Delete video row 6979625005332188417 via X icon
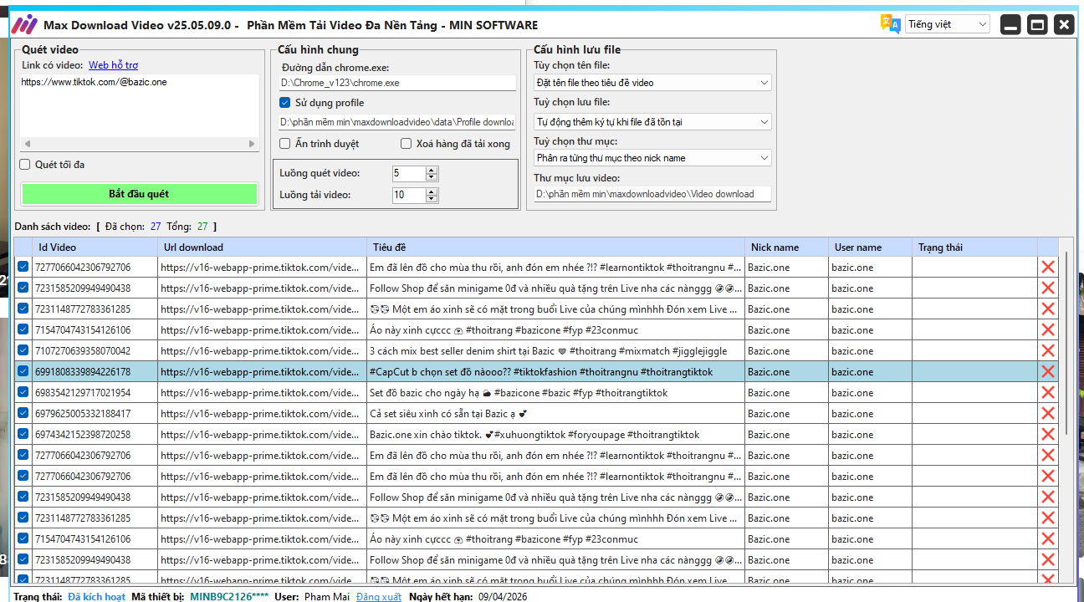The width and height of the screenshot is (1084, 602). pyautogui.click(x=1048, y=414)
